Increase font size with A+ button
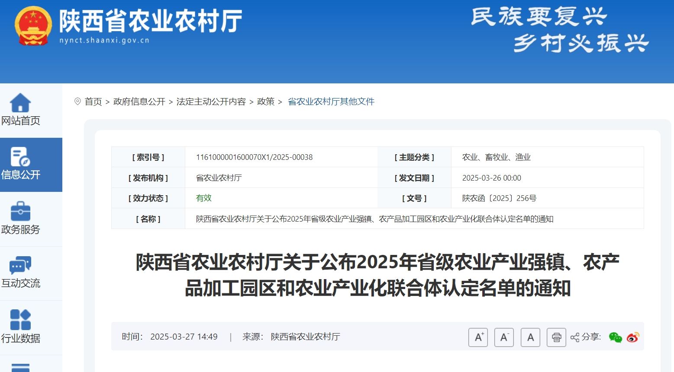The width and height of the screenshot is (674, 372). coord(478,337)
